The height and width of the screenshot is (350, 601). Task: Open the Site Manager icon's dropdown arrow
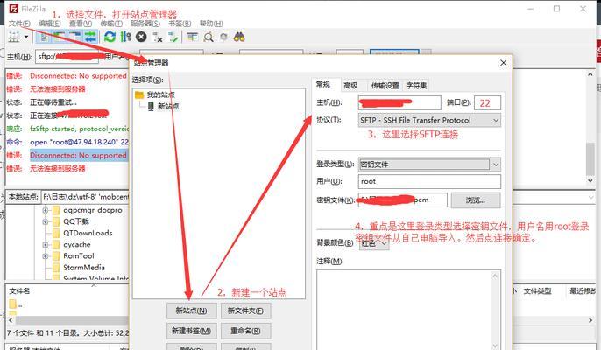[x=26, y=37]
